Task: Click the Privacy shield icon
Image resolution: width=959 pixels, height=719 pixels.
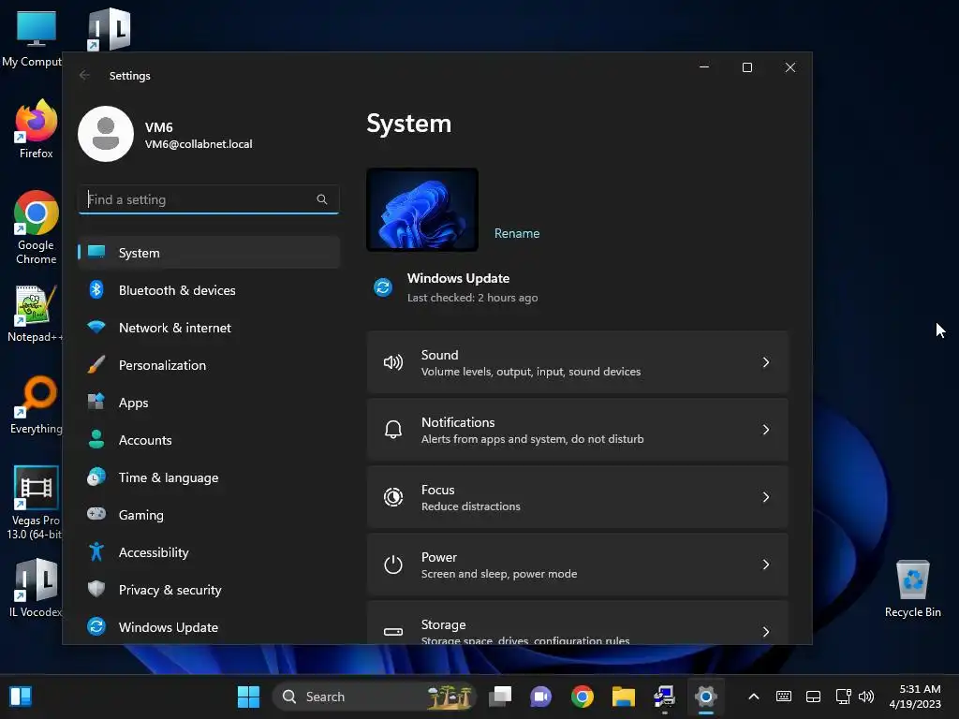Action: pyautogui.click(x=96, y=589)
